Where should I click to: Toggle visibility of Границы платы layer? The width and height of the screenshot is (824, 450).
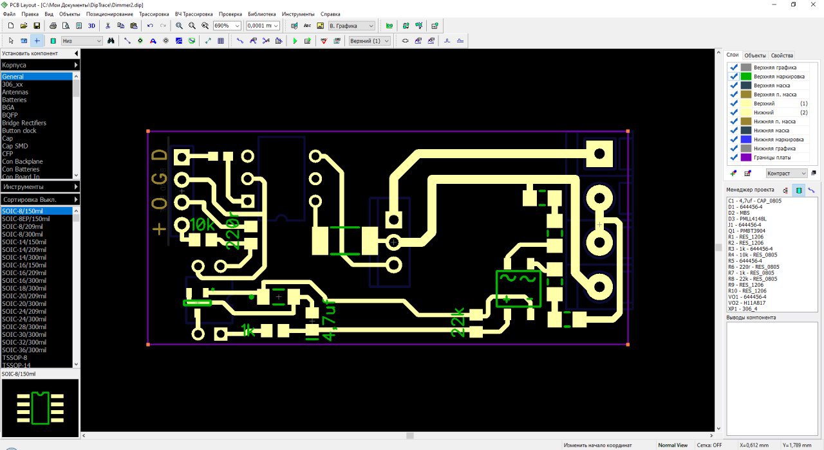[733, 157]
